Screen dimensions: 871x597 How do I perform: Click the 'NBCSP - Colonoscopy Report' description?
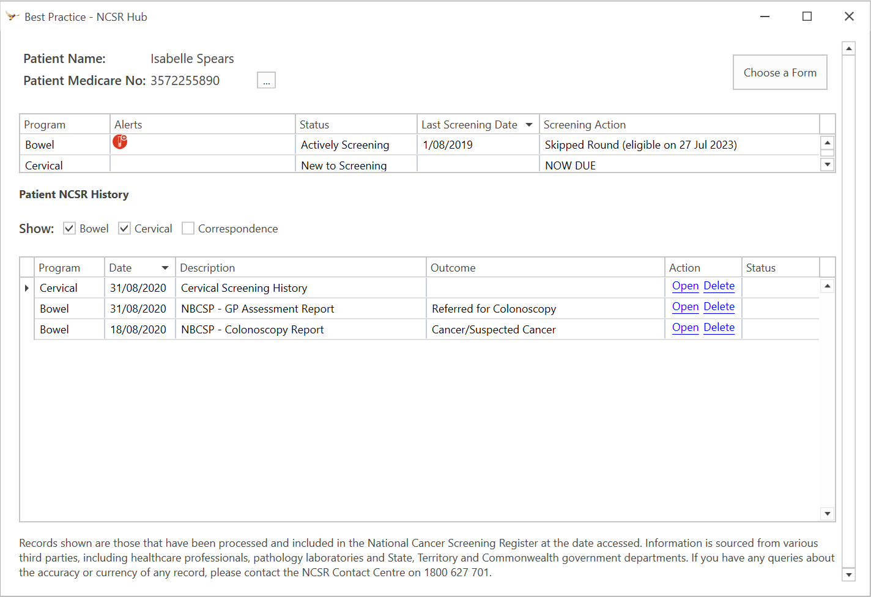pyautogui.click(x=301, y=330)
